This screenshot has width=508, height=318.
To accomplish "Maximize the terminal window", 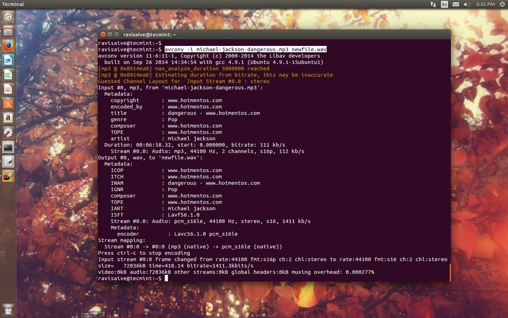I will [116, 34].
